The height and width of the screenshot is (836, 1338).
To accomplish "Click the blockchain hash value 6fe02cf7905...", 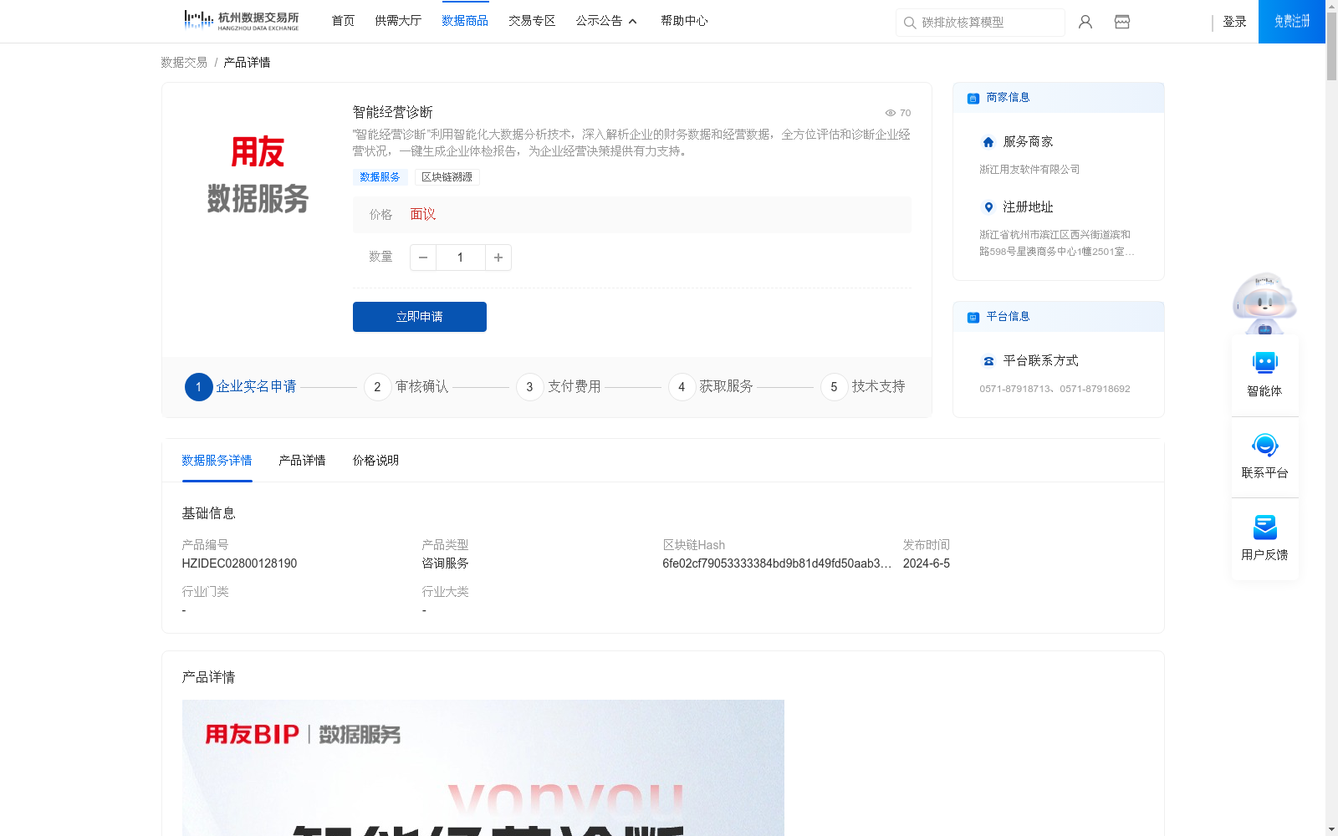I will click(777, 563).
